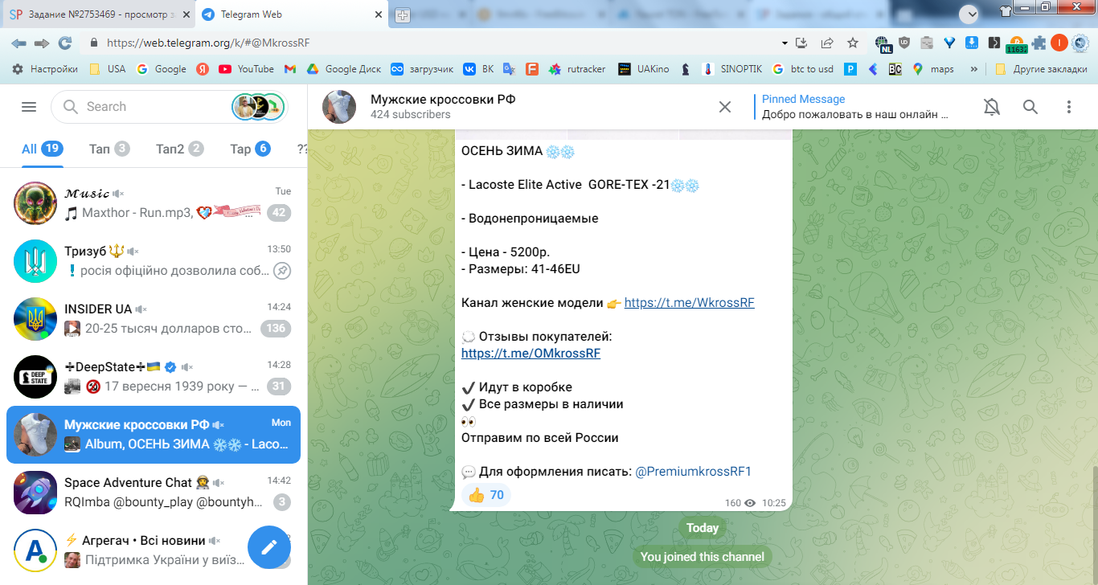
Task: Open the UAKino bookmark
Action: coord(643,69)
